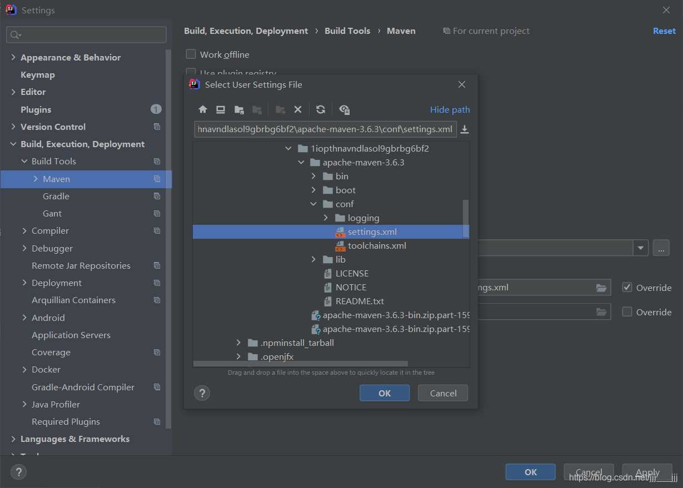Open Maven home dropdown arrow
Image resolution: width=683 pixels, height=488 pixels.
point(641,248)
